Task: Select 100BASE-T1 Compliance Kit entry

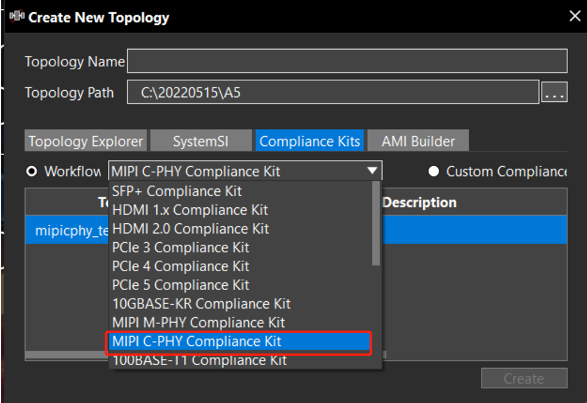Action: 240,360
